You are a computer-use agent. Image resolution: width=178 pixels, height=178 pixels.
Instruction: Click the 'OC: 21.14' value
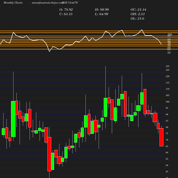click(x=138, y=10)
